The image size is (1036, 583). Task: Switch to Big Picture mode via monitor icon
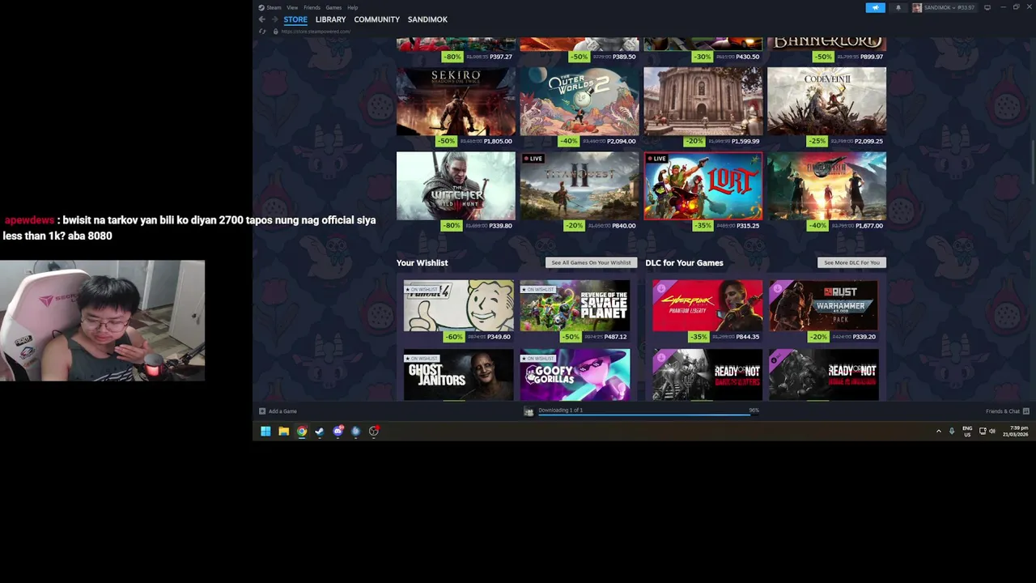tap(987, 7)
